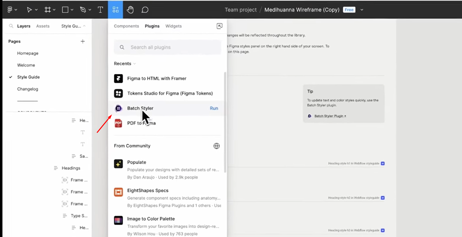Select the Style Guide page
462x237 pixels.
click(x=28, y=77)
